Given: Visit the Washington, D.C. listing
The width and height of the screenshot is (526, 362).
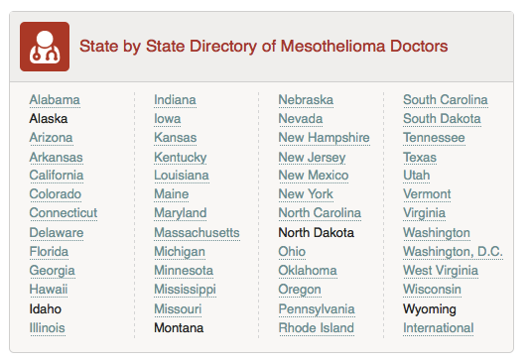Looking at the screenshot, I should click(x=453, y=252).
